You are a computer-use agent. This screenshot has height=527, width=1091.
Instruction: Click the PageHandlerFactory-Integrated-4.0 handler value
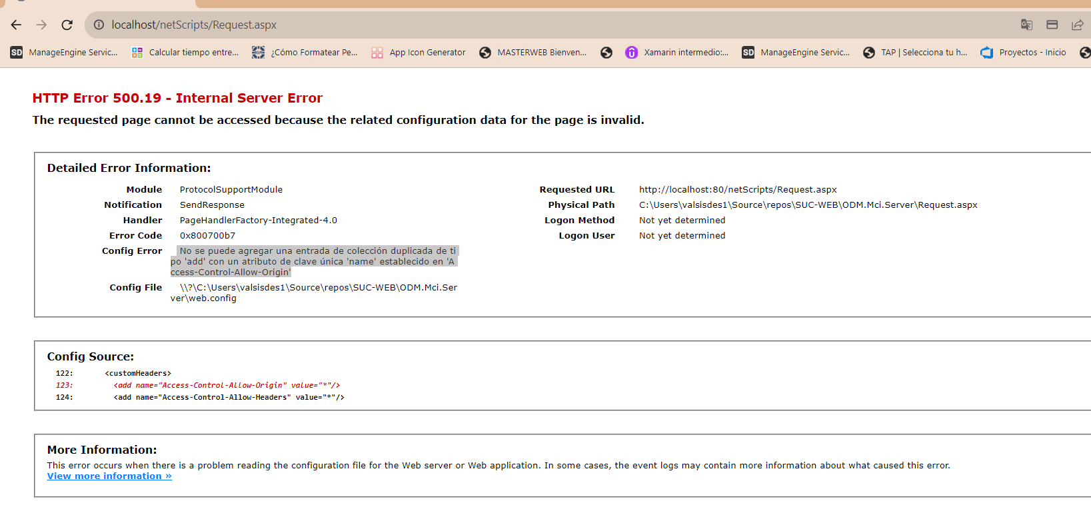click(259, 221)
